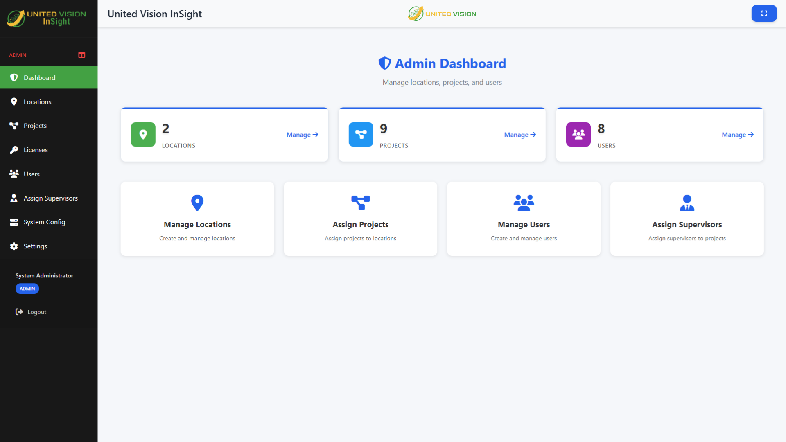Viewport: 786px width, 442px height.
Task: Click Manage link on Locations card
Action: click(x=303, y=135)
